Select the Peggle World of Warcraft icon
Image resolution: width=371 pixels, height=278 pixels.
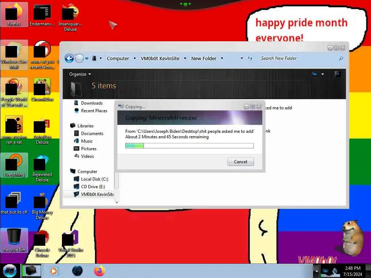click(14, 92)
